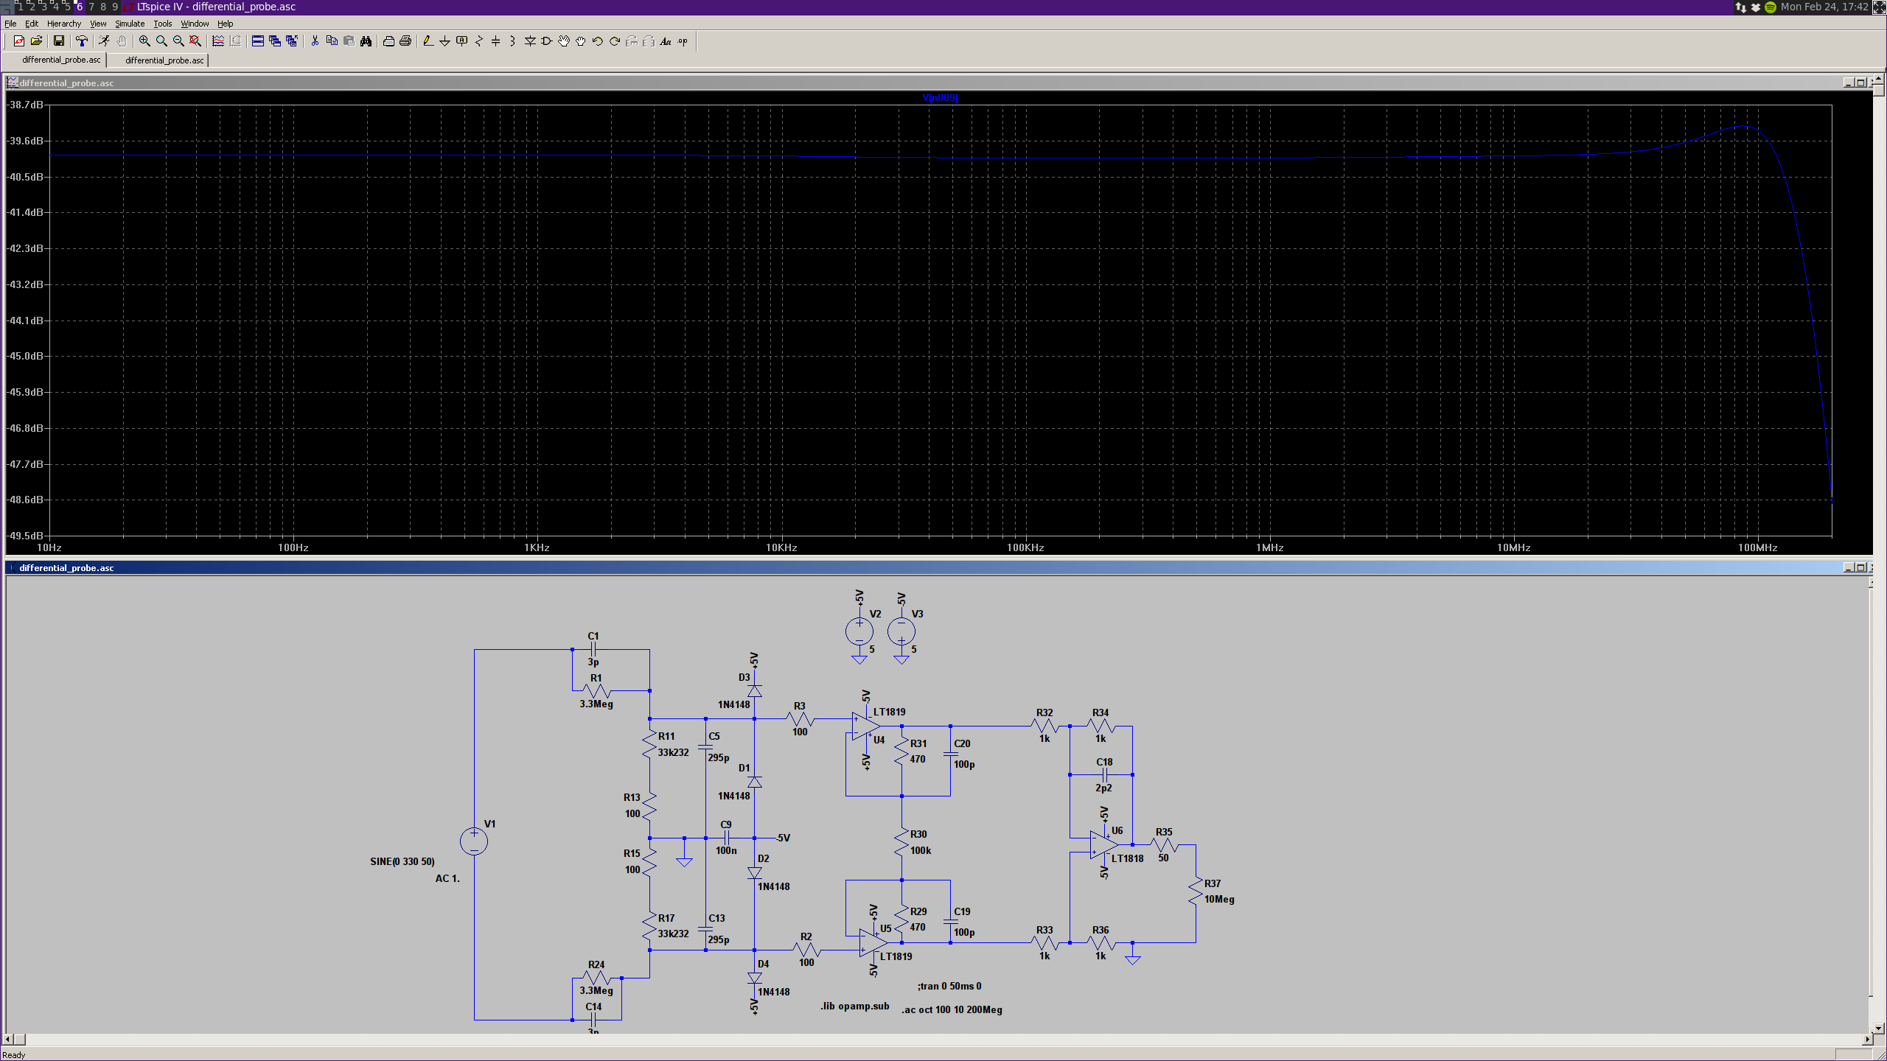The image size is (1887, 1061).
Task: Switch to the second differential_probe.asc tab
Action: pyautogui.click(x=158, y=60)
